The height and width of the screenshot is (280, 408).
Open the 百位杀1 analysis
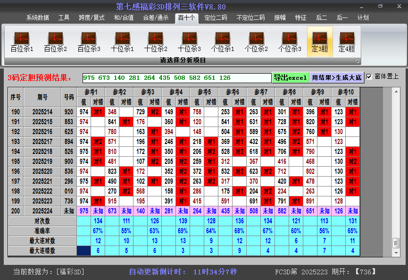coord(22,42)
